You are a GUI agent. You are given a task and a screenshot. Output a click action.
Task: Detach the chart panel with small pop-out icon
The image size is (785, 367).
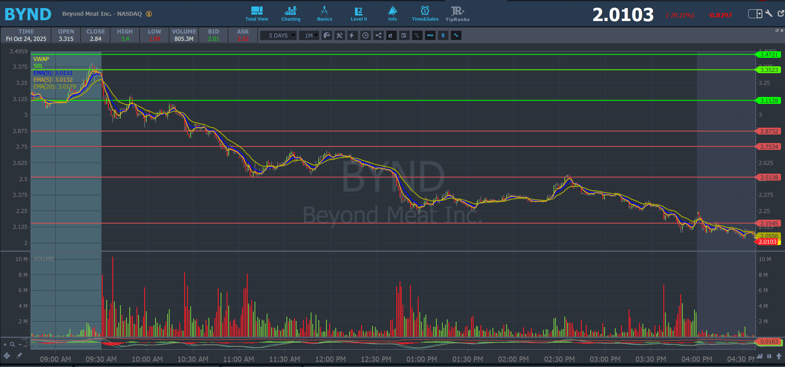coord(777,30)
